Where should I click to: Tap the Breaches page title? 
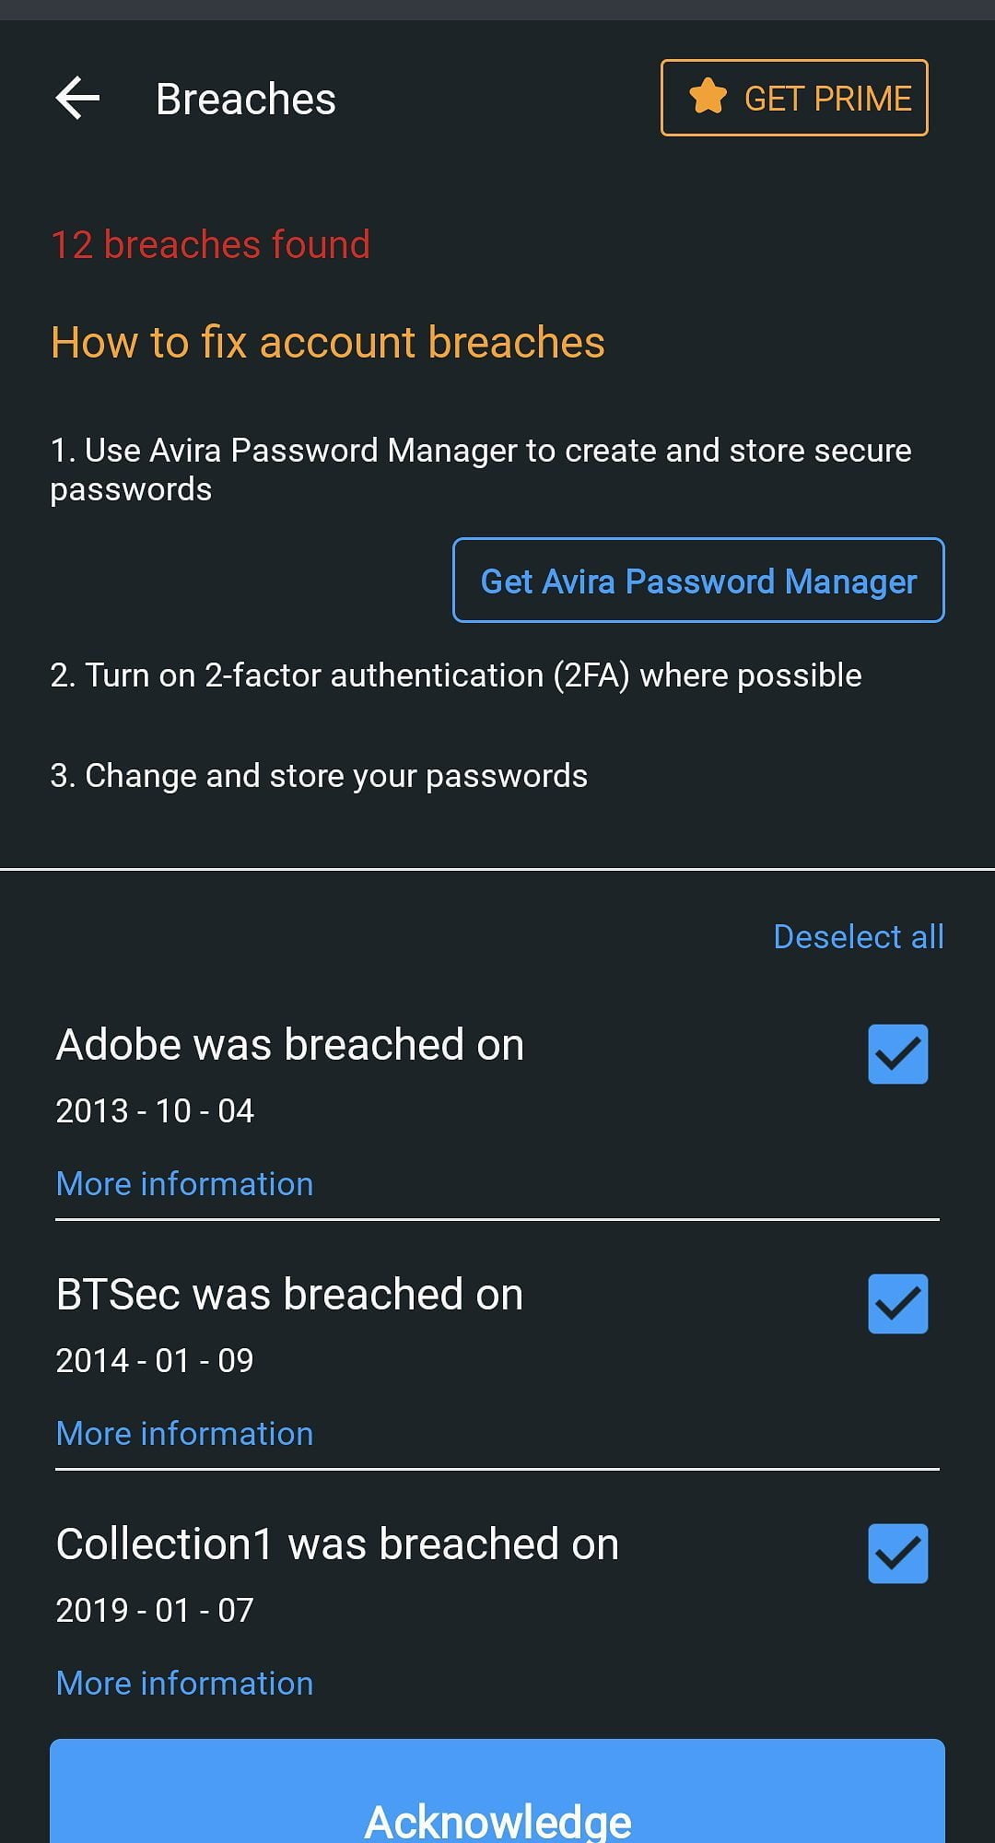(x=245, y=99)
